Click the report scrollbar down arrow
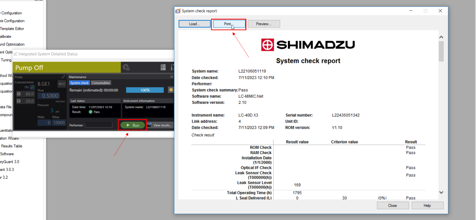The width and height of the screenshot is (476, 220). tap(441, 192)
